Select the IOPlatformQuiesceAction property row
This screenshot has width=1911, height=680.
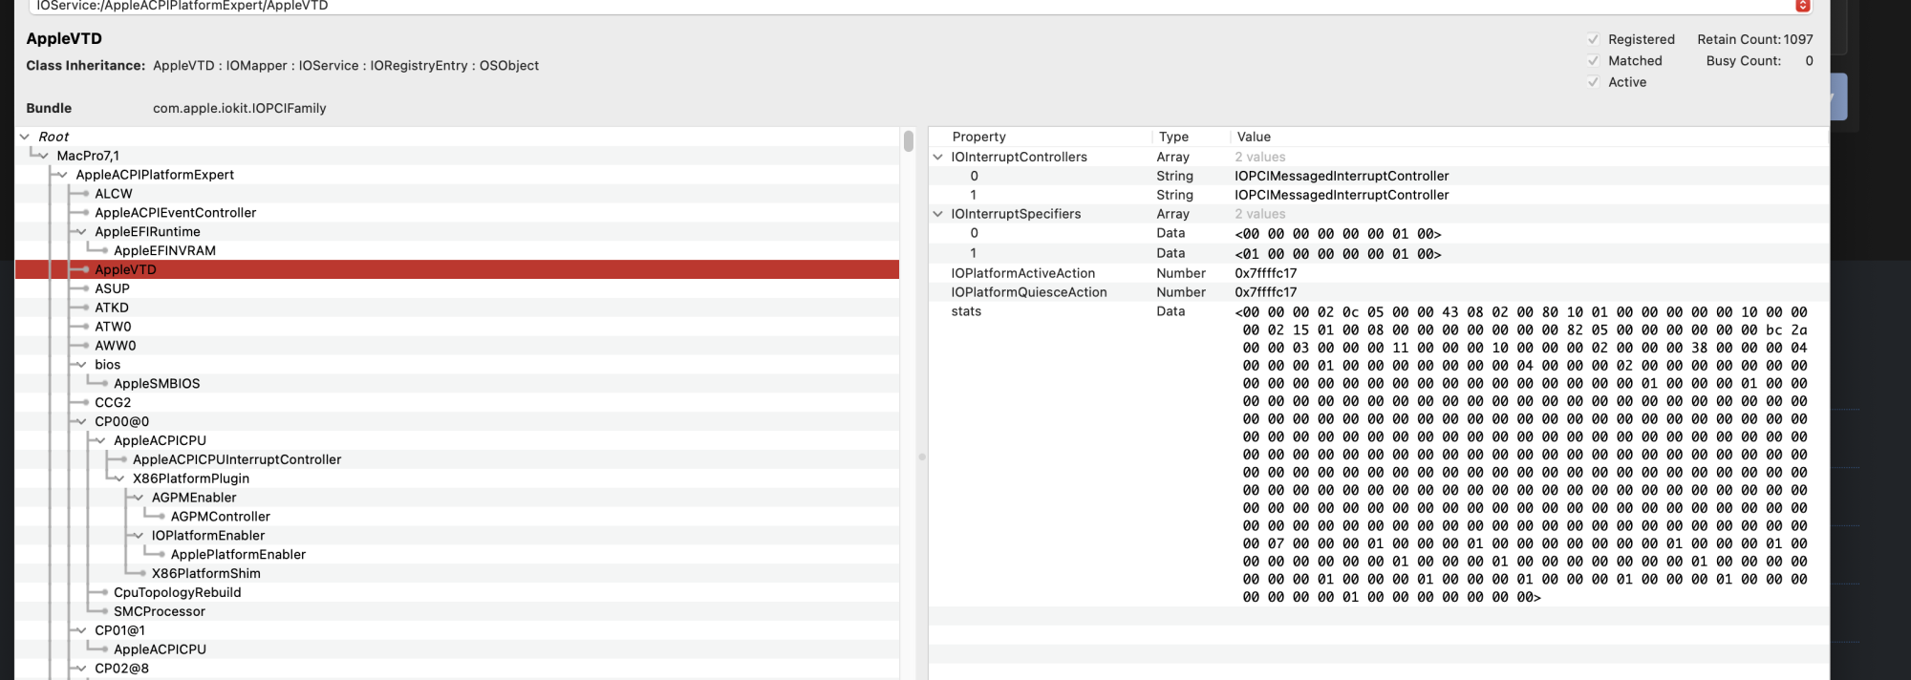[1378, 292]
